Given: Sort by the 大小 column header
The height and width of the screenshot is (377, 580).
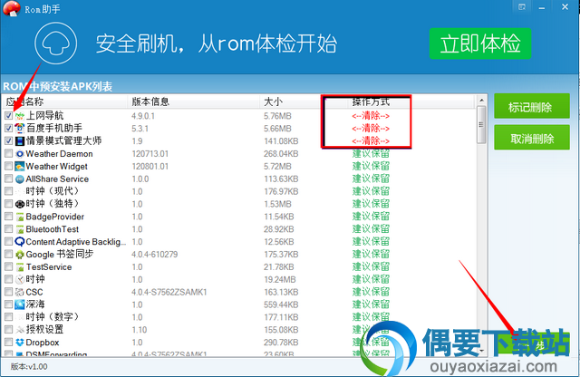Looking at the screenshot, I should 290,101.
